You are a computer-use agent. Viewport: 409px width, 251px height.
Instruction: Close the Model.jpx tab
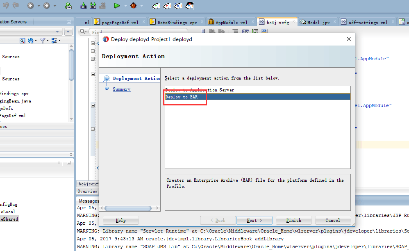click(x=335, y=22)
